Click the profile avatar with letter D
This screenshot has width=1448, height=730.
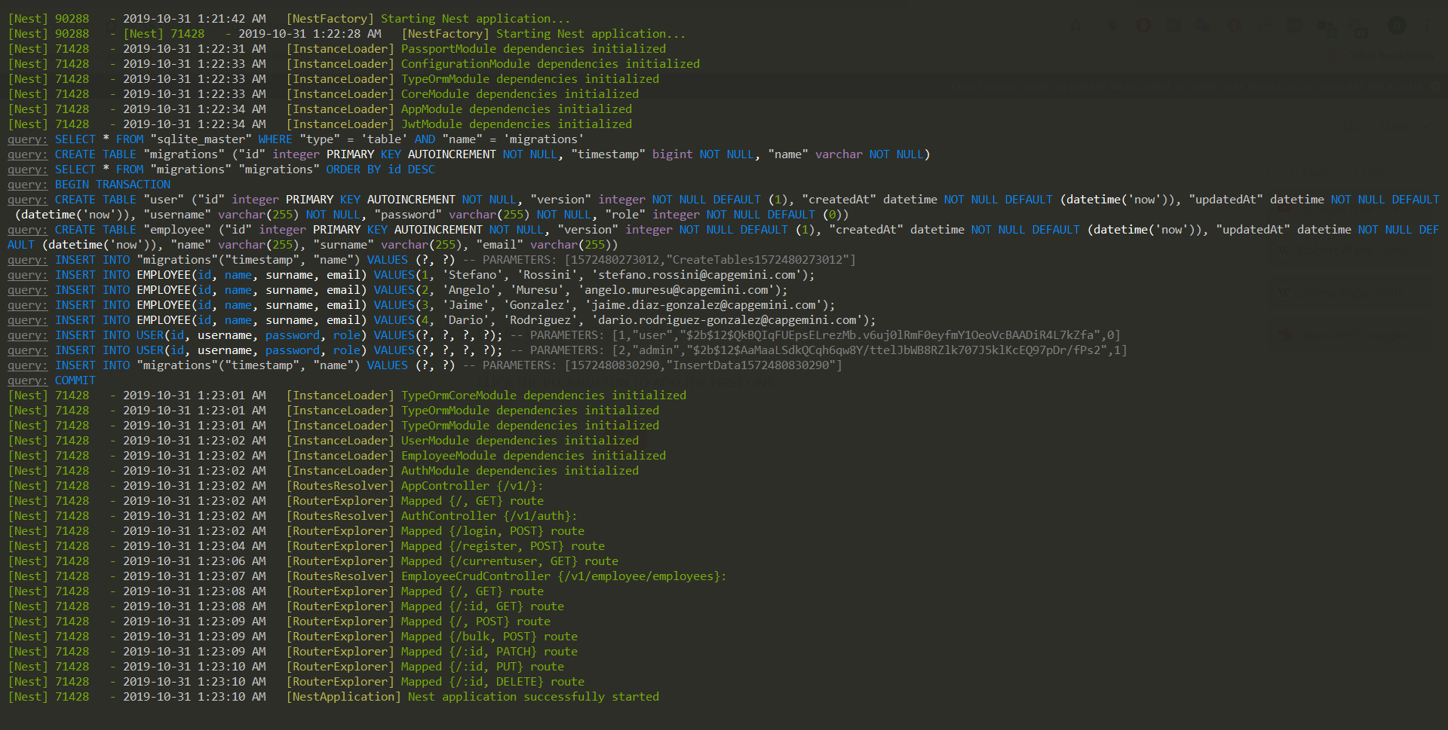click(x=1397, y=26)
